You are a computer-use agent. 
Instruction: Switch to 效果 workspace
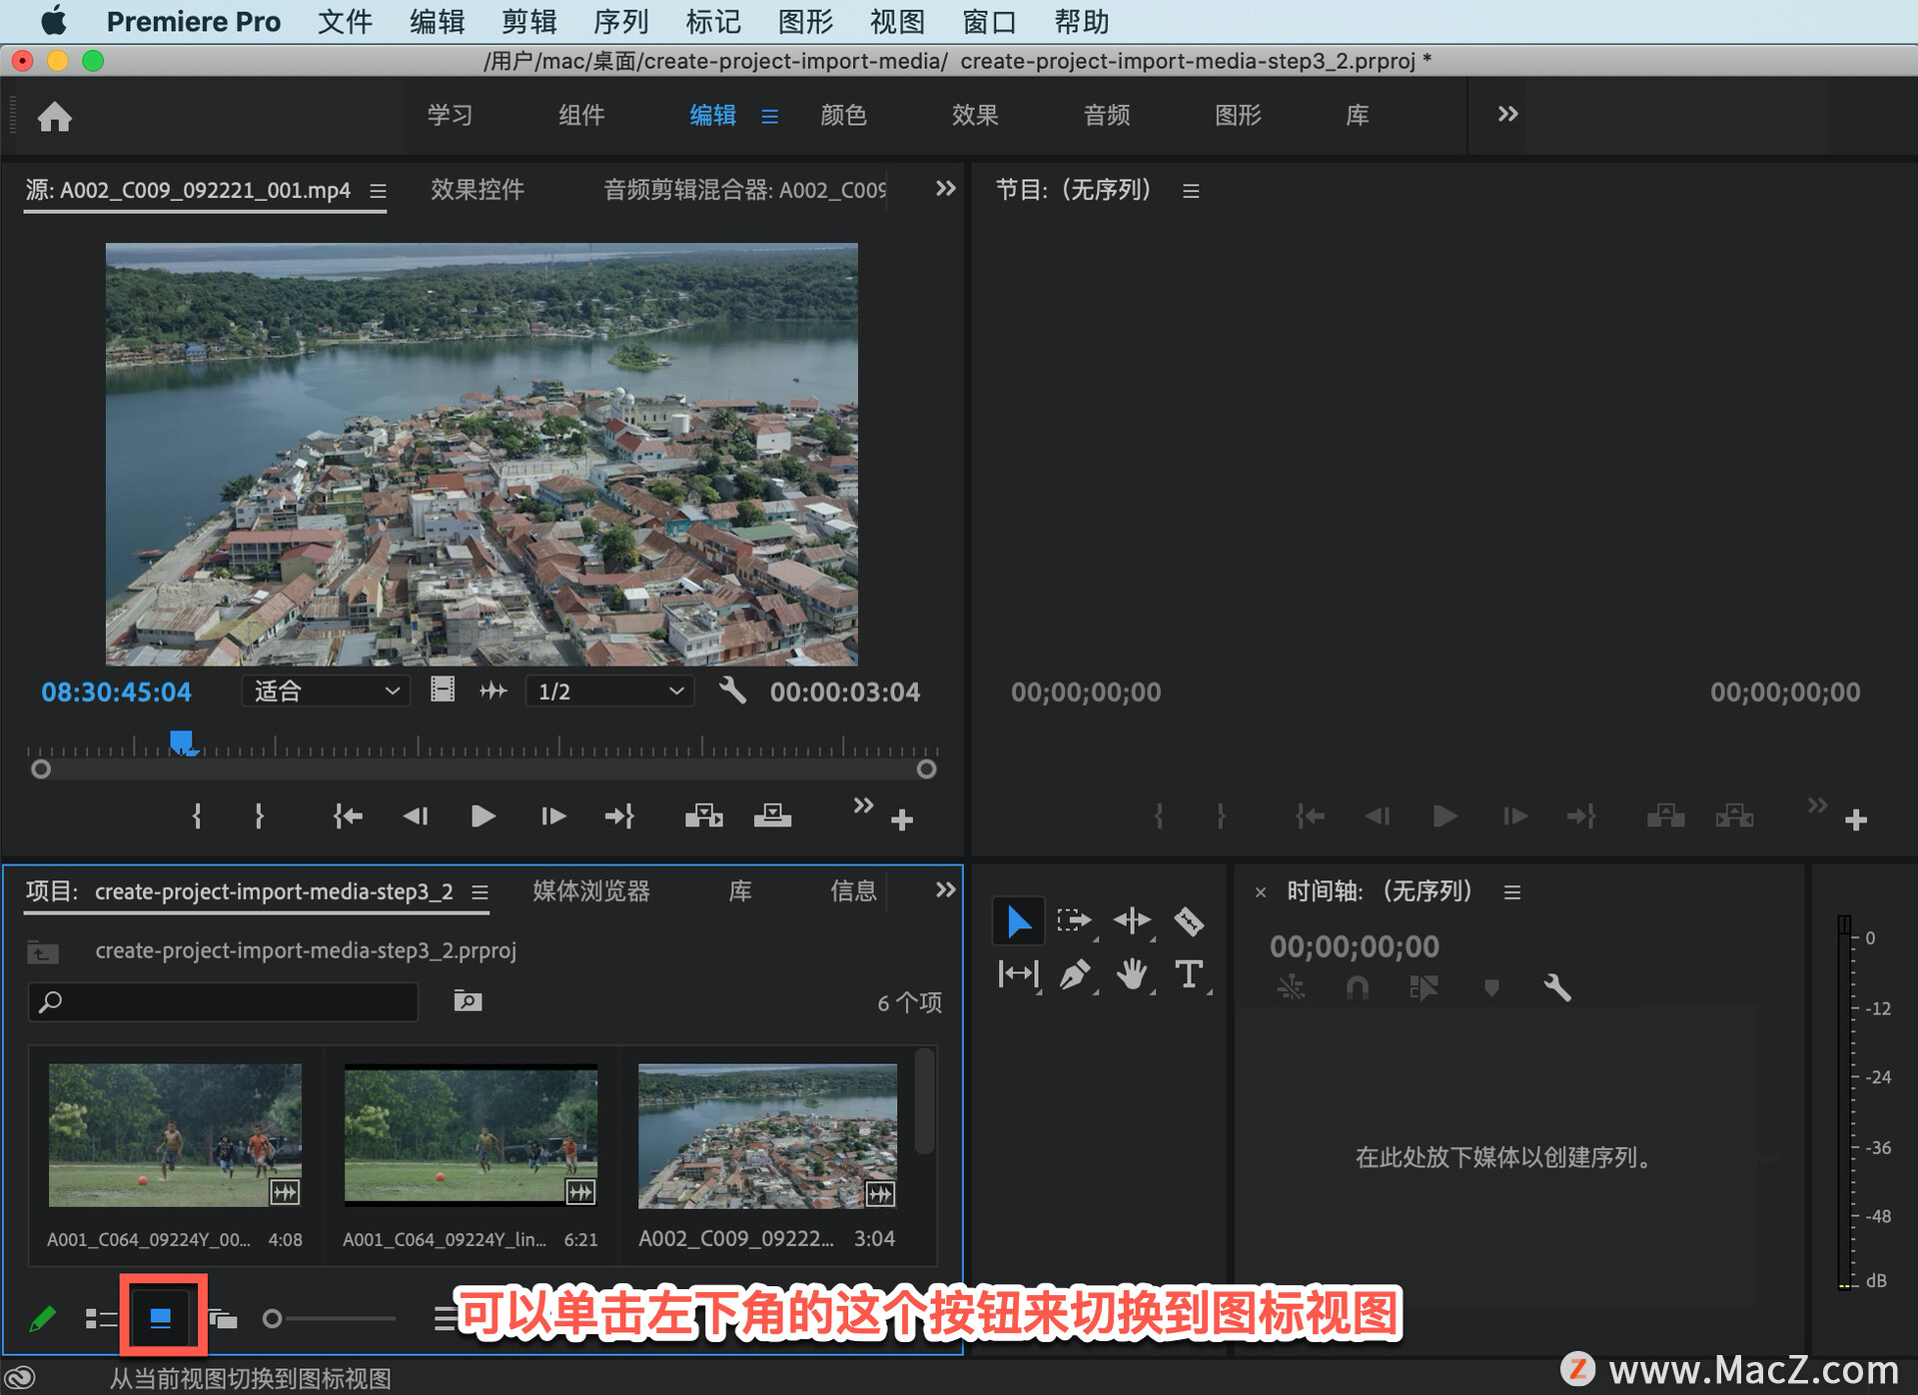click(x=975, y=115)
